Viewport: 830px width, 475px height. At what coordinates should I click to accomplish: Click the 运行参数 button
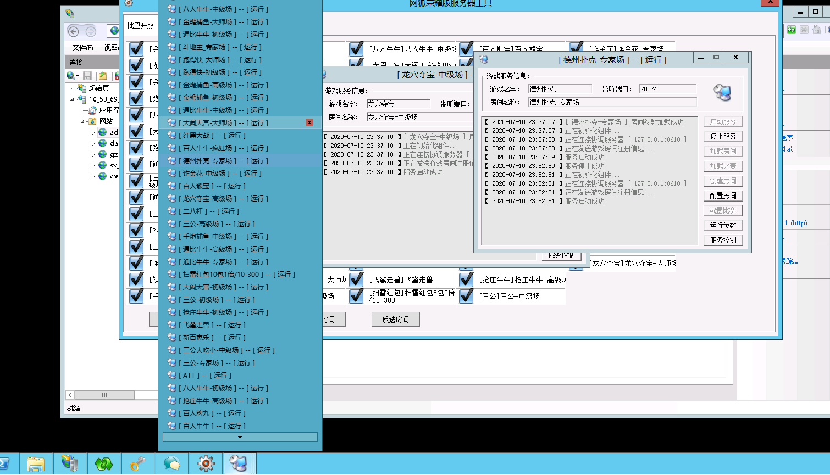pyautogui.click(x=723, y=225)
